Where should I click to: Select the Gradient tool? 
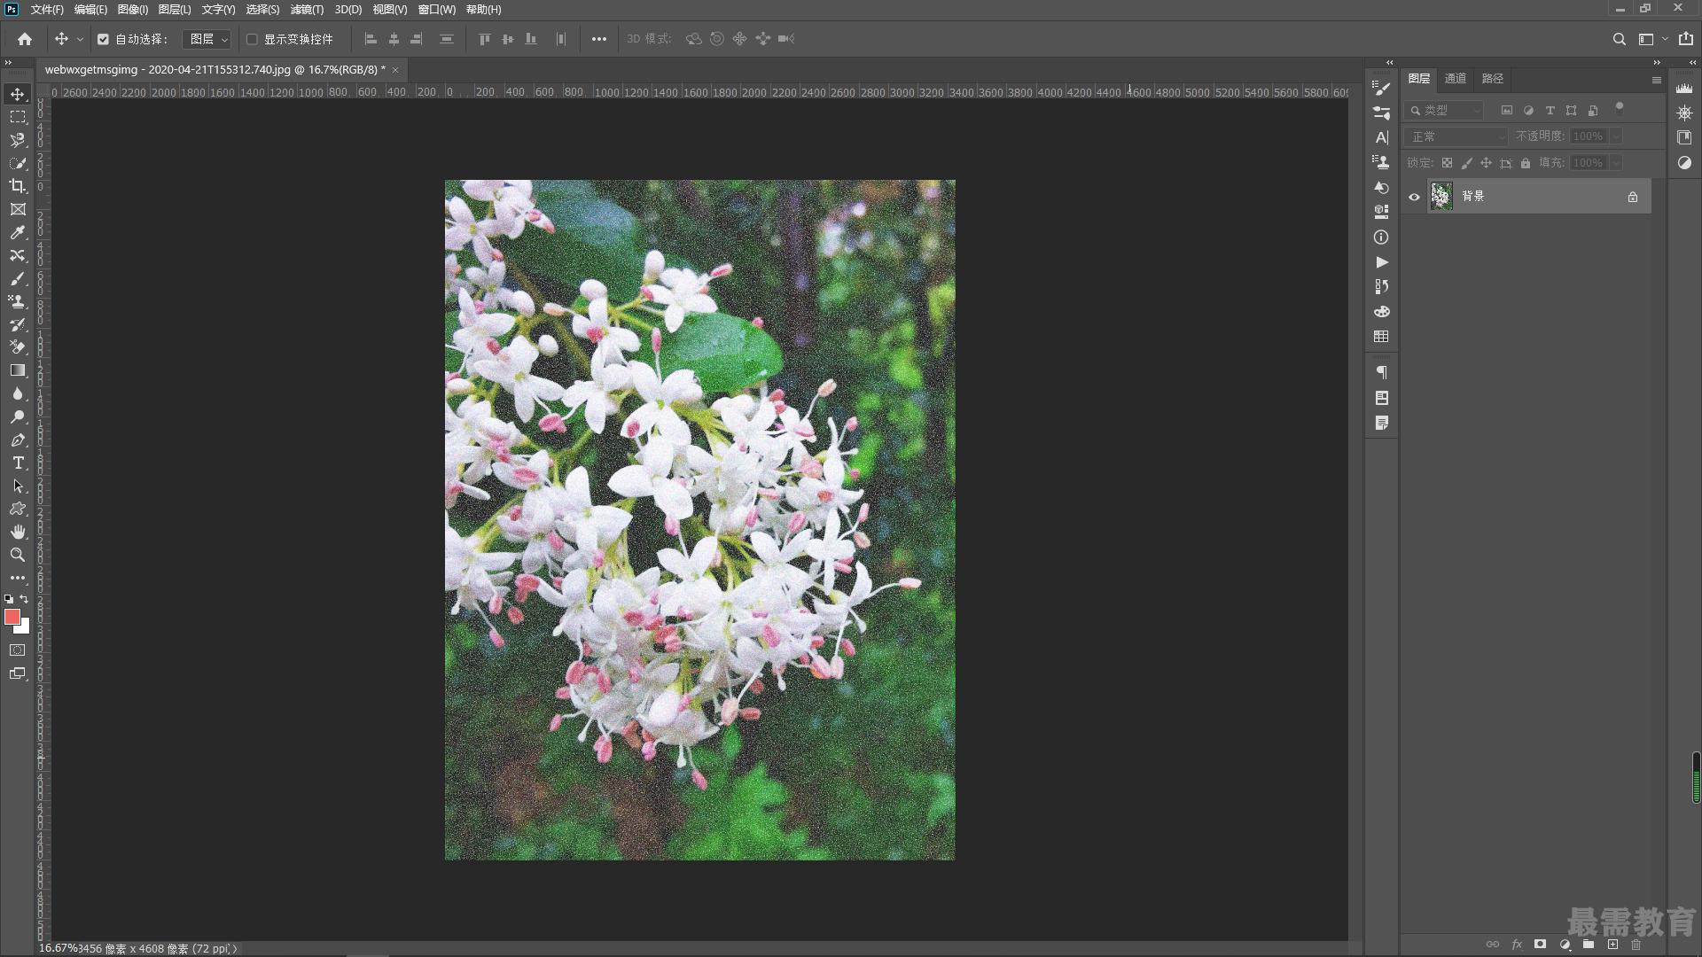(18, 370)
